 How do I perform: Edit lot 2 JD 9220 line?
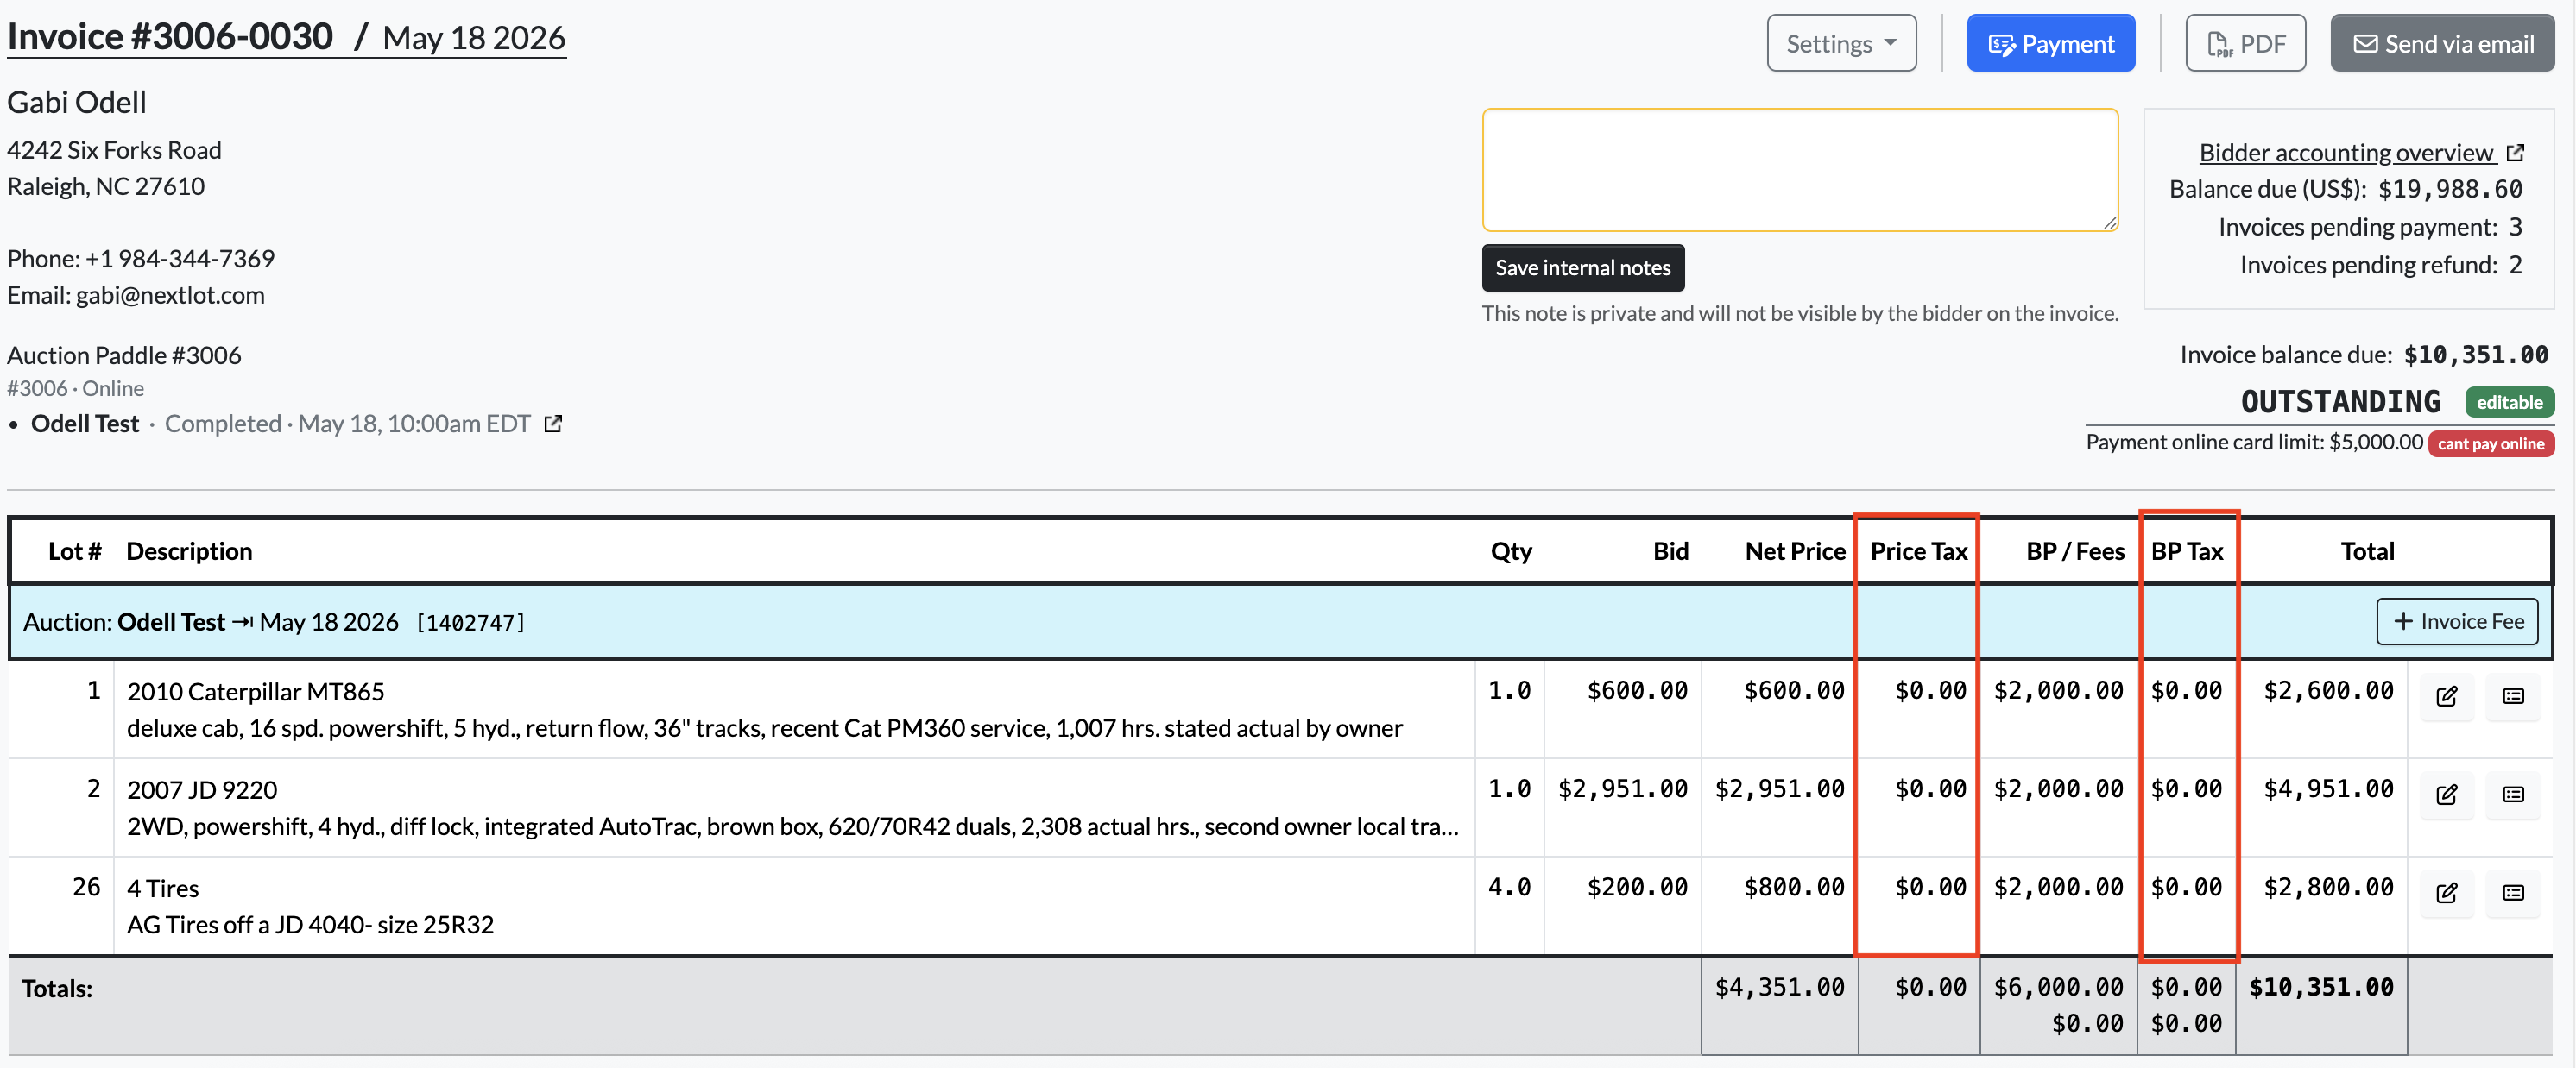pos(2446,795)
